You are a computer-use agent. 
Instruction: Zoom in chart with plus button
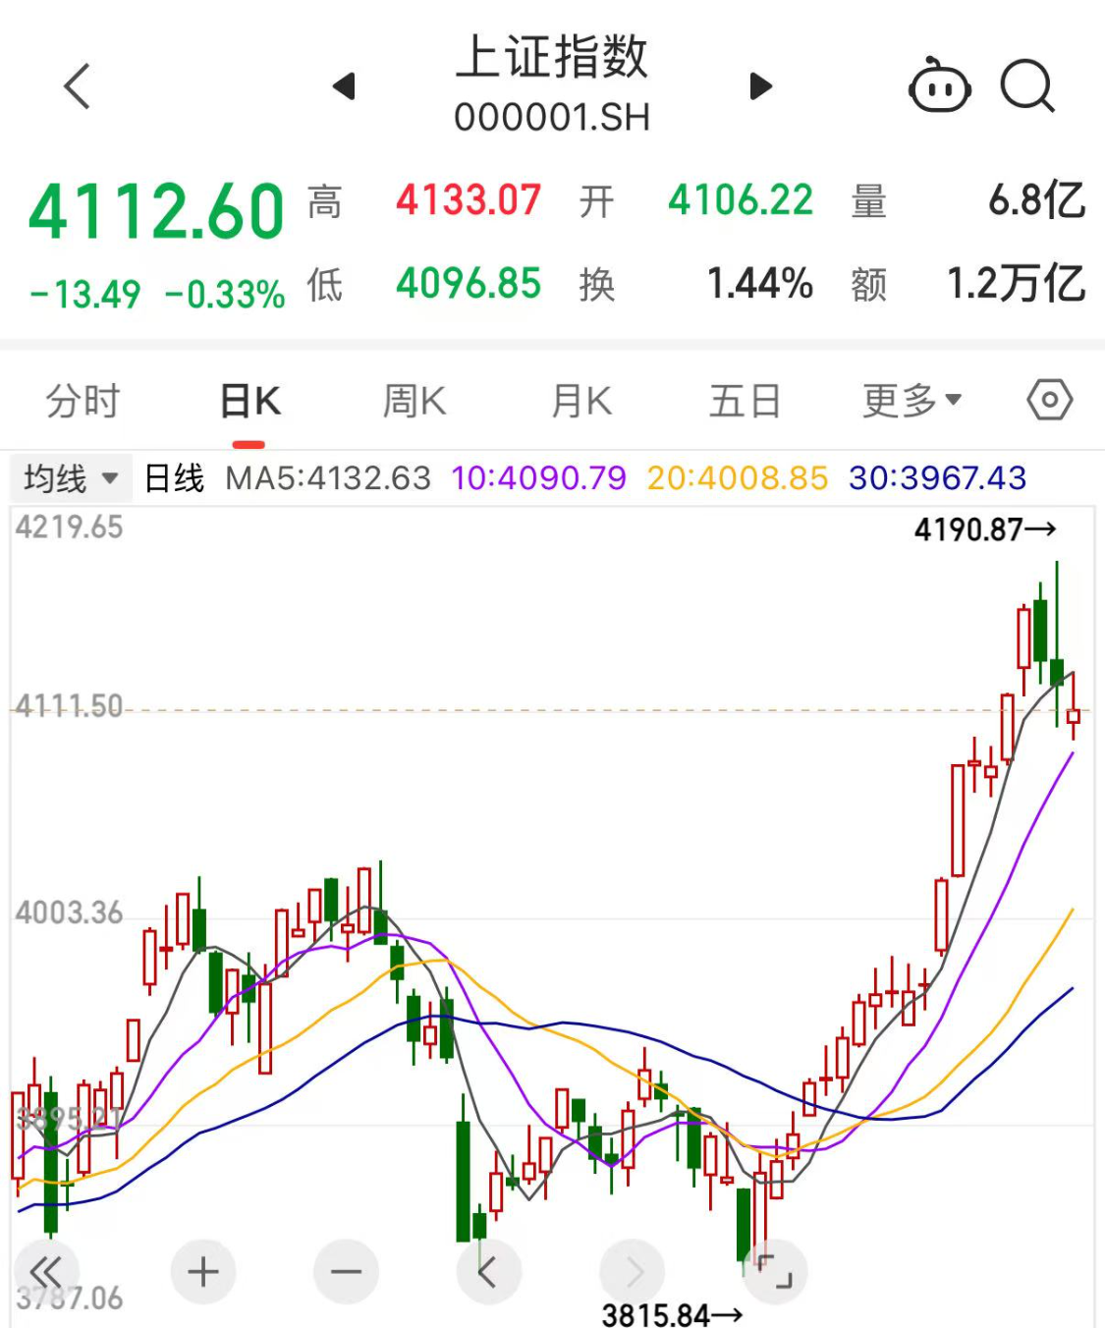tap(203, 1272)
